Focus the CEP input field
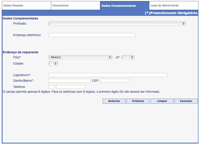The height and width of the screenshot is (145, 200). pos(115,81)
